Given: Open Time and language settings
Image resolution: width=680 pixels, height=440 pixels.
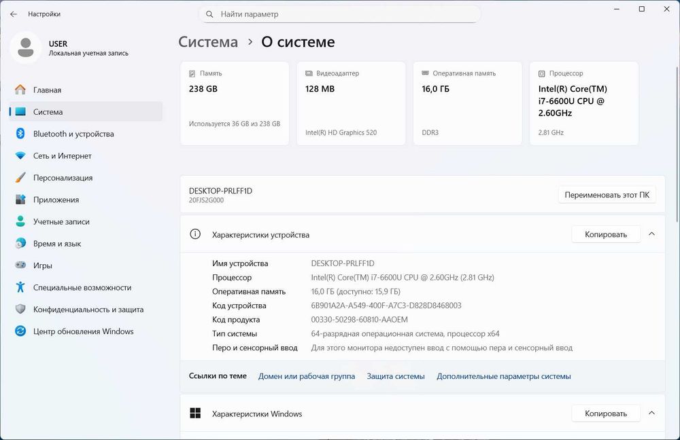Looking at the screenshot, I should tap(57, 244).
